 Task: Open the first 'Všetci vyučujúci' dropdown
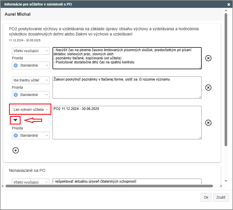tap(30, 51)
